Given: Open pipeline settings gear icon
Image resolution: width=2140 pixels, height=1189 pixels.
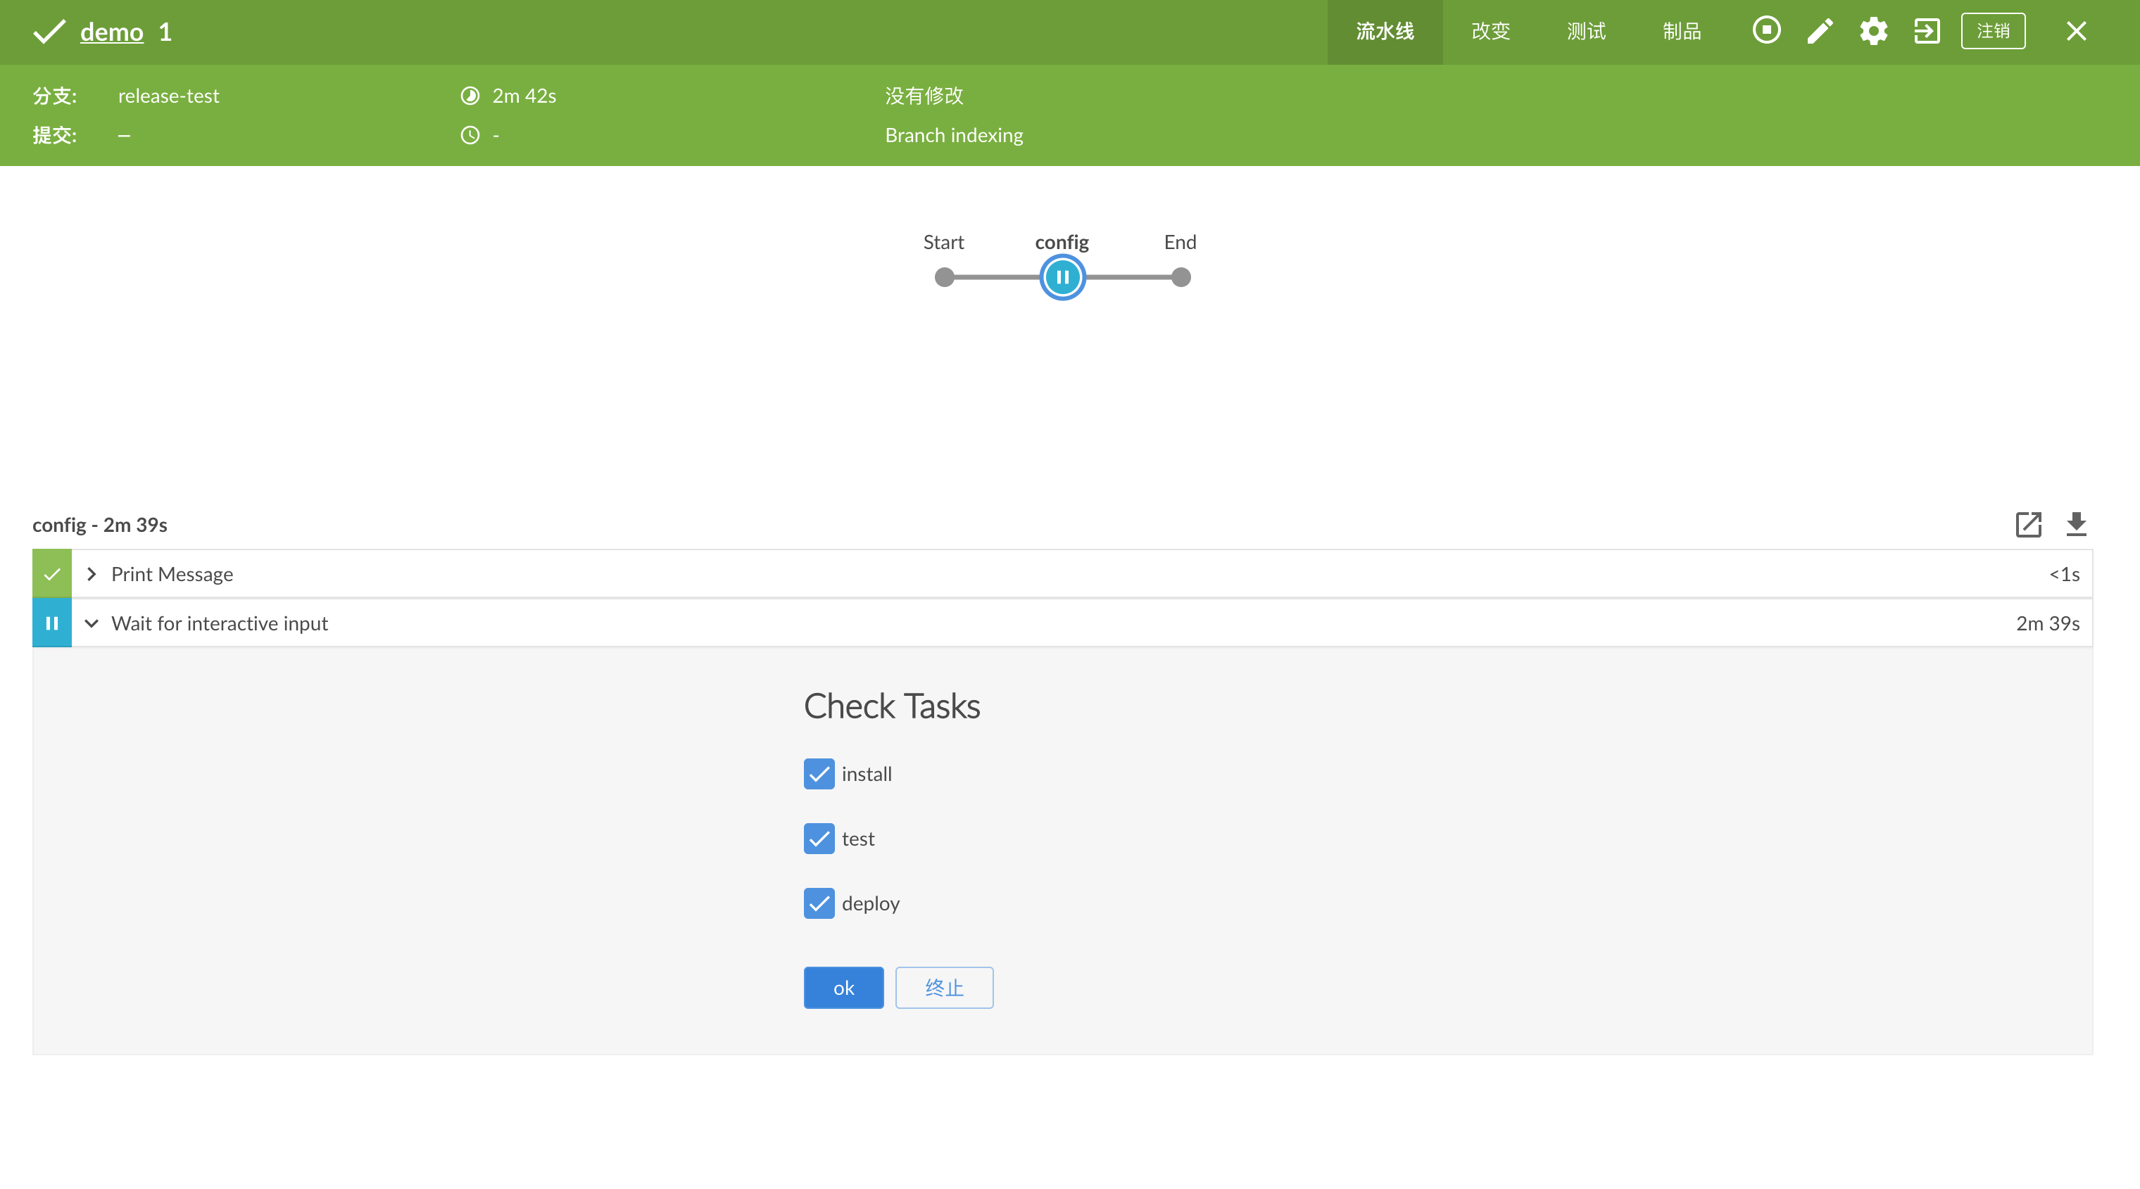Looking at the screenshot, I should [x=1872, y=32].
